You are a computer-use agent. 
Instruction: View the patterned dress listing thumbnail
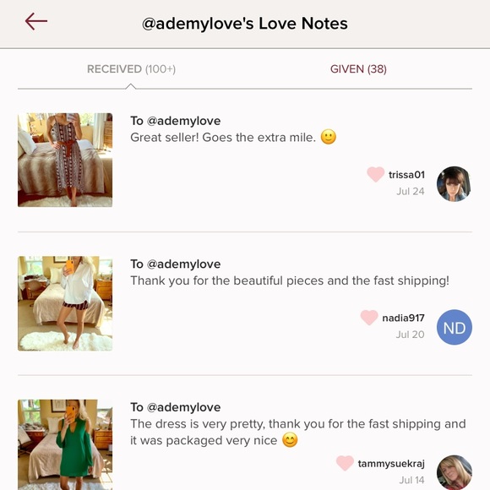point(65,160)
